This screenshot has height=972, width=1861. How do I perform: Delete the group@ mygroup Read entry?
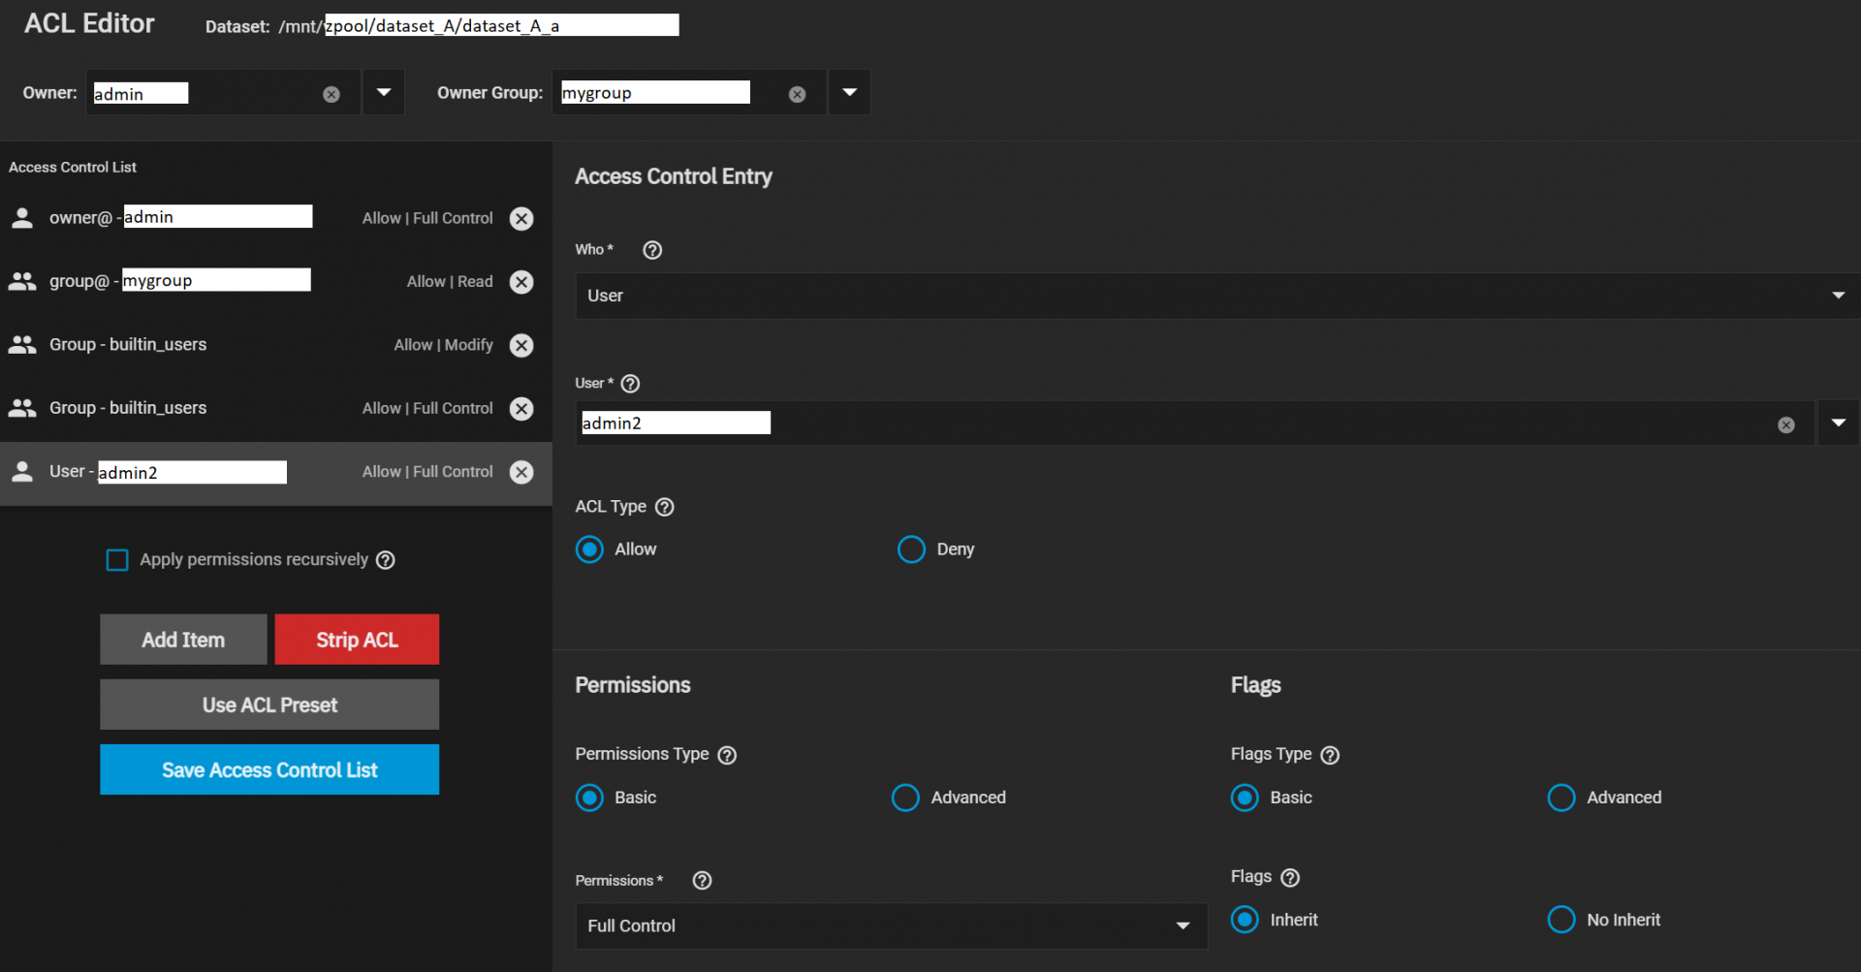(521, 282)
